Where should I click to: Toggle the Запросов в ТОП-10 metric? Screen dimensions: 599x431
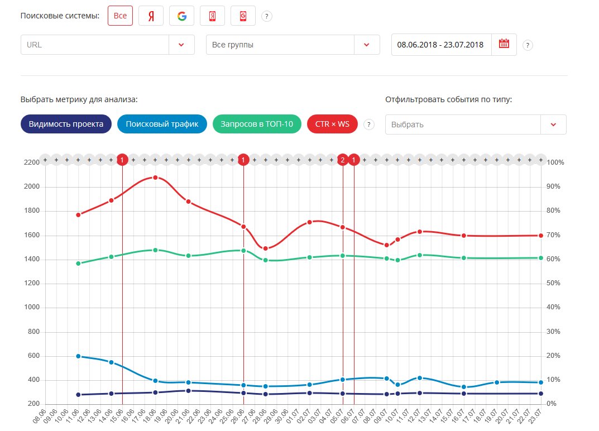257,124
